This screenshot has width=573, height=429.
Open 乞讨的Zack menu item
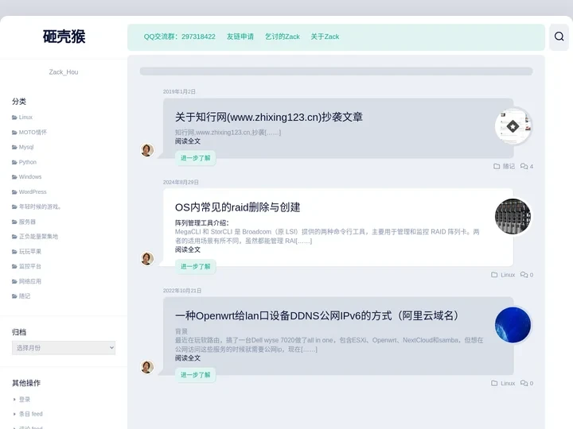coord(282,37)
